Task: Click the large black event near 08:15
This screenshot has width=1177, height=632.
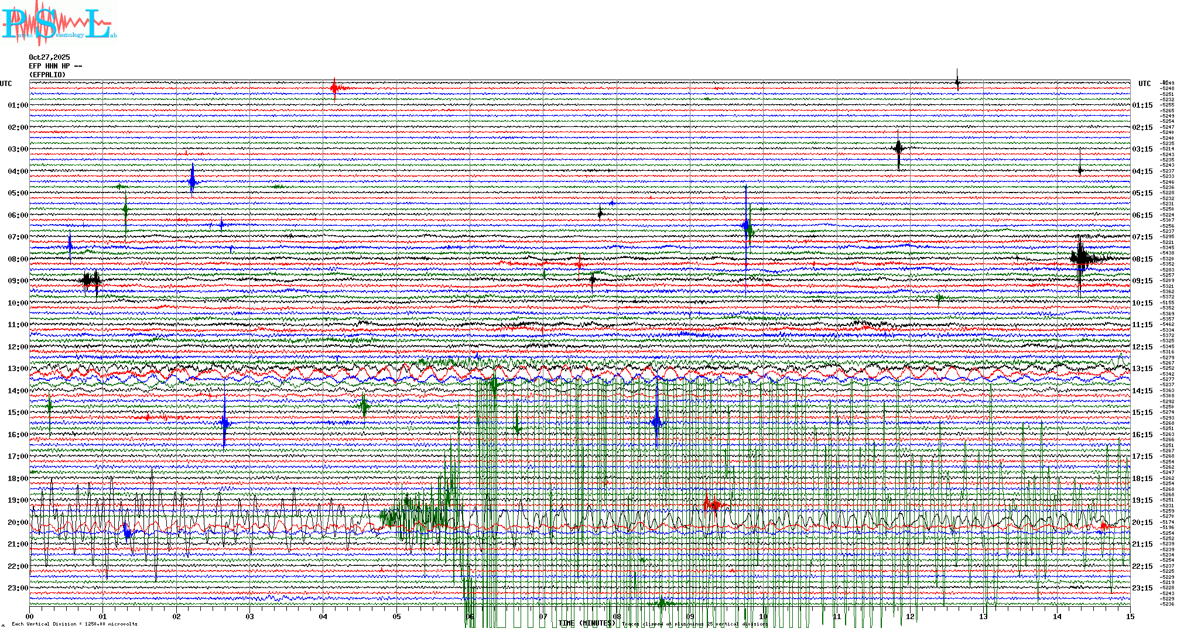Action: click(x=1081, y=257)
